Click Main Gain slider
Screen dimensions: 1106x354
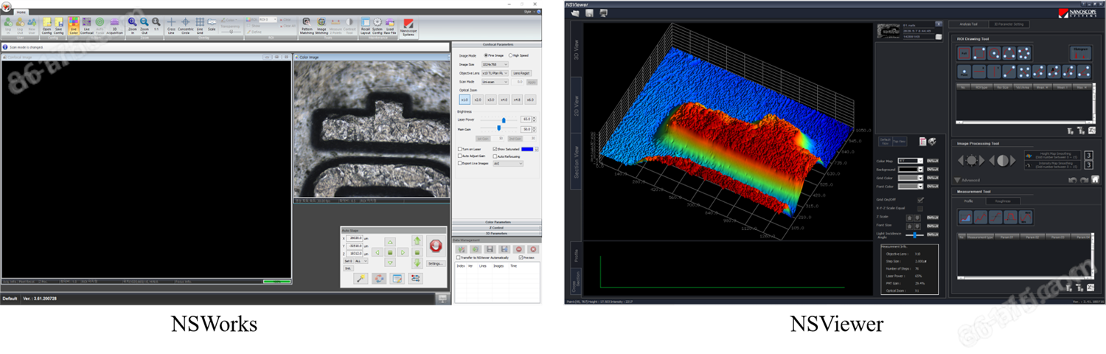coord(499,128)
